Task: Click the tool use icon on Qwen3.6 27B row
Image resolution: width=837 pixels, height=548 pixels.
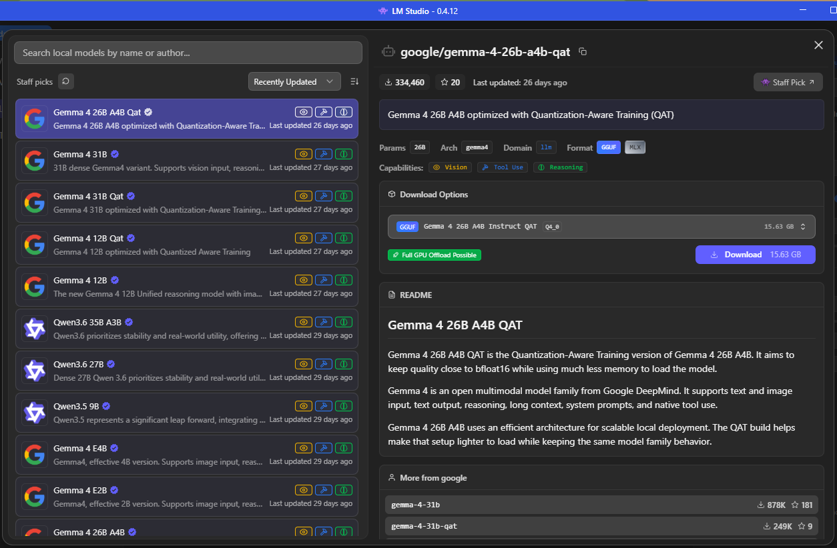Action: click(x=324, y=364)
